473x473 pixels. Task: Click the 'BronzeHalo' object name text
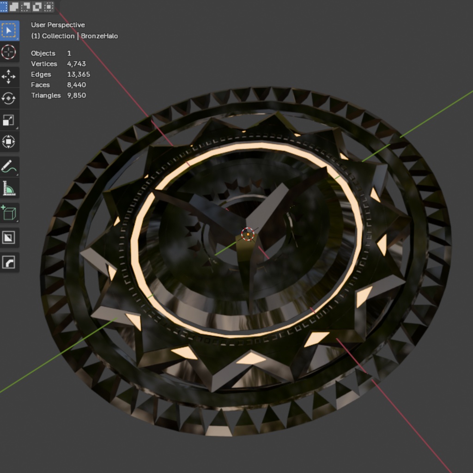click(x=100, y=36)
